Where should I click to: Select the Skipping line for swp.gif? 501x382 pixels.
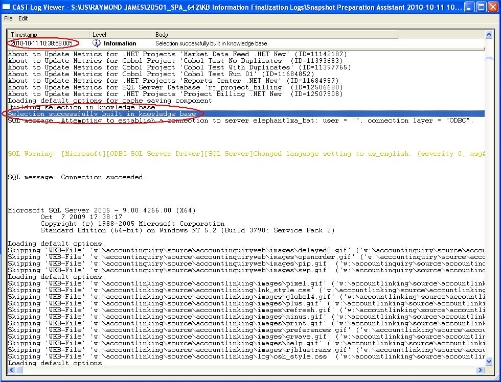coord(246,270)
